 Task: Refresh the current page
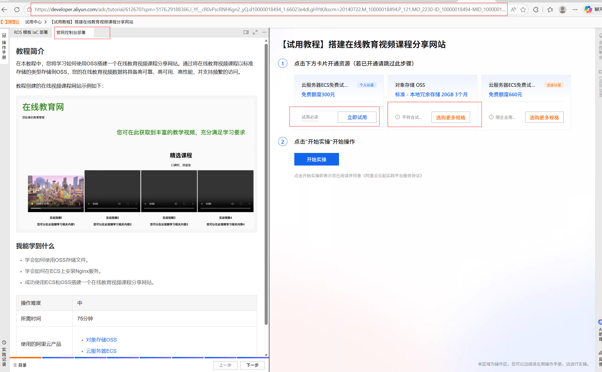click(17, 9)
